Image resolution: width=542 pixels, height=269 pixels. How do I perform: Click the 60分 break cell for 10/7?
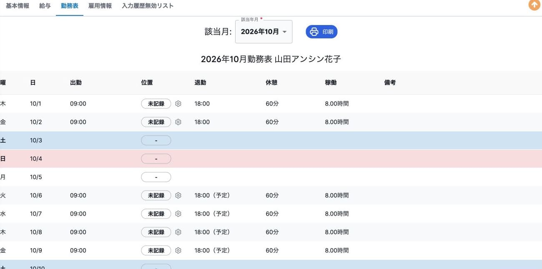(x=272, y=214)
